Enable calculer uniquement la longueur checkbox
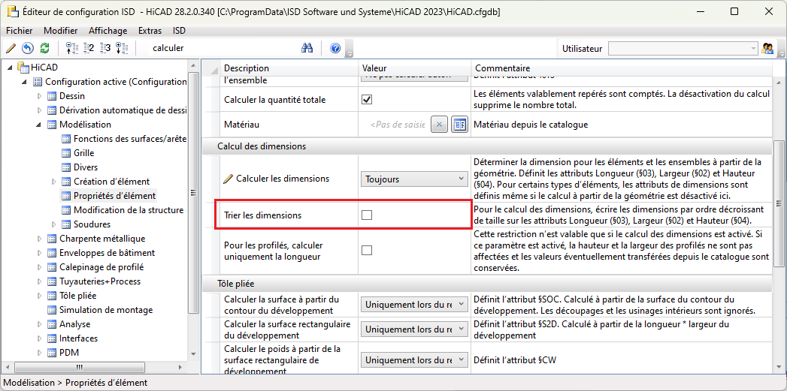 click(367, 250)
